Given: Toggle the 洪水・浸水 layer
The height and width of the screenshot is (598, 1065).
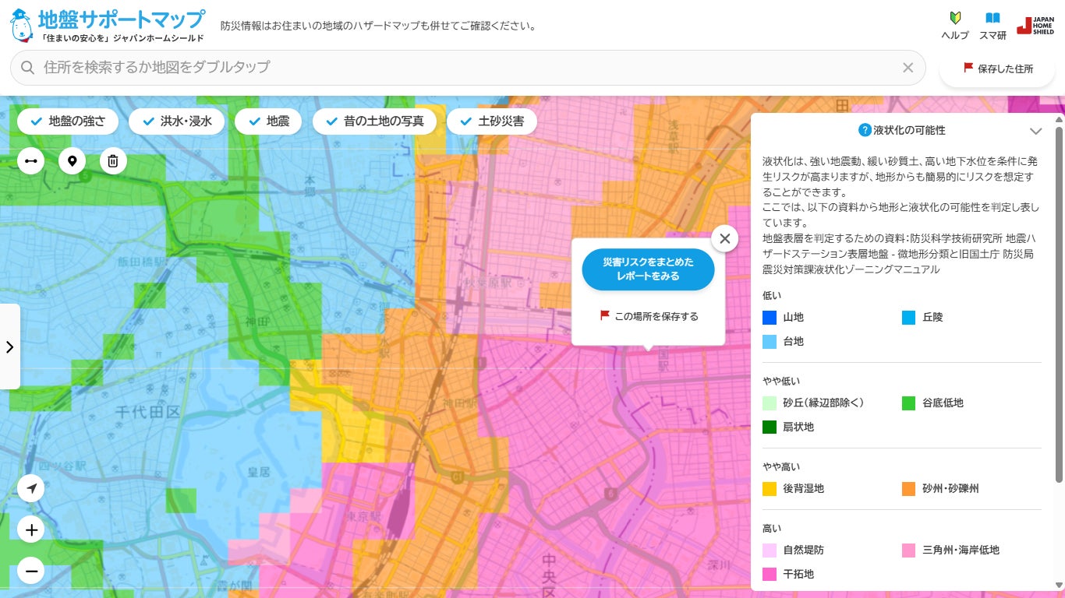Looking at the screenshot, I should click(176, 121).
